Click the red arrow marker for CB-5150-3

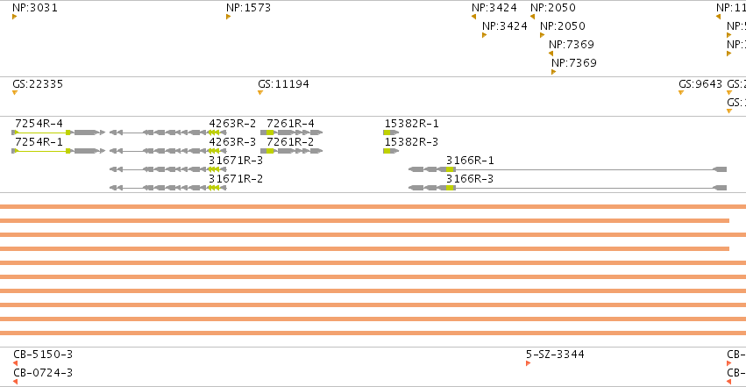[x=15, y=363]
